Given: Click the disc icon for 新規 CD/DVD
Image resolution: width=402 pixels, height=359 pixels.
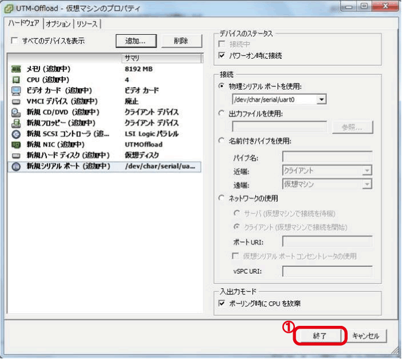Looking at the screenshot, I should [16, 113].
